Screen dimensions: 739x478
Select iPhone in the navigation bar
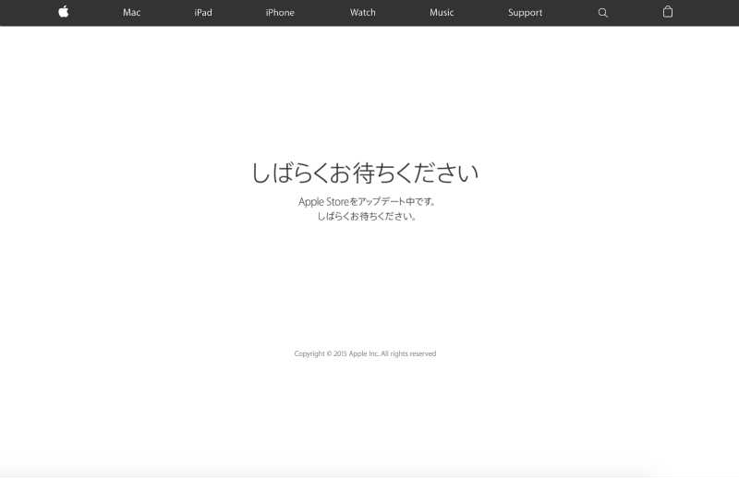pos(280,13)
